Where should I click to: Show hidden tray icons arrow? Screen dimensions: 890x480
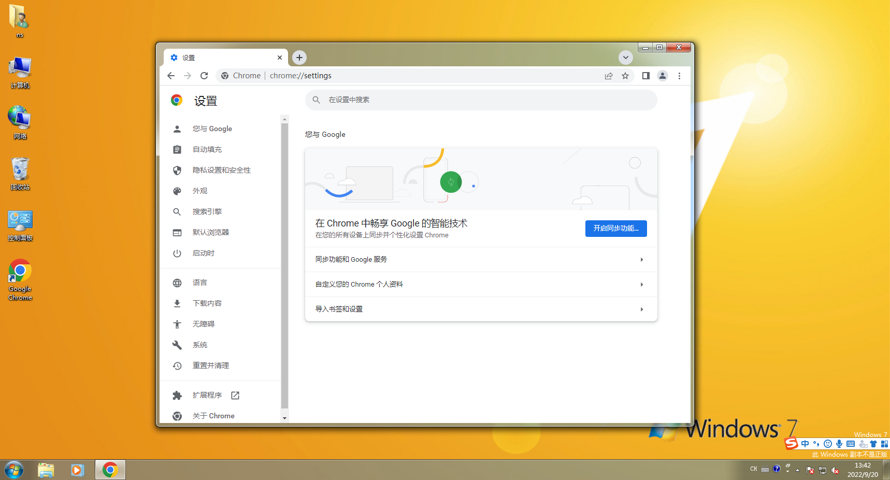(x=797, y=470)
